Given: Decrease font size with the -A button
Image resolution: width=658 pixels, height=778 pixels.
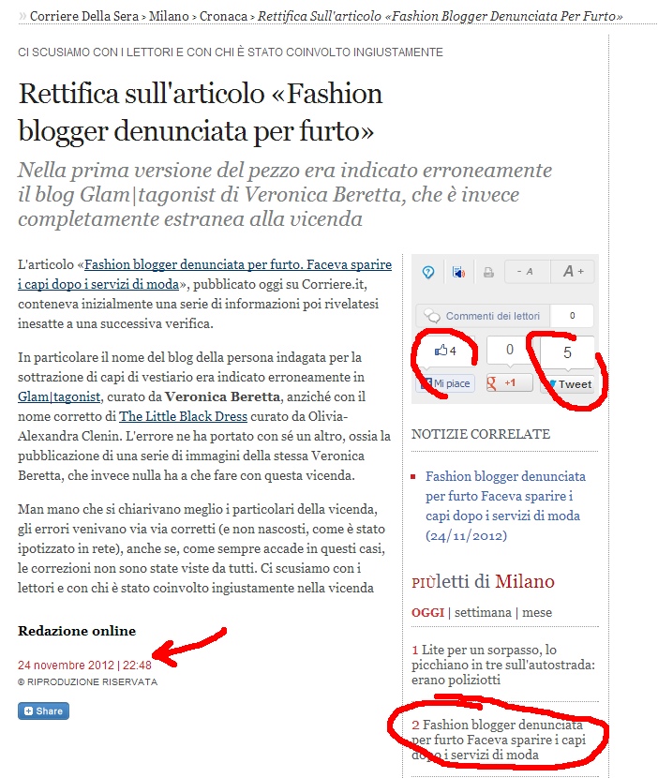Looking at the screenshot, I should [527, 272].
